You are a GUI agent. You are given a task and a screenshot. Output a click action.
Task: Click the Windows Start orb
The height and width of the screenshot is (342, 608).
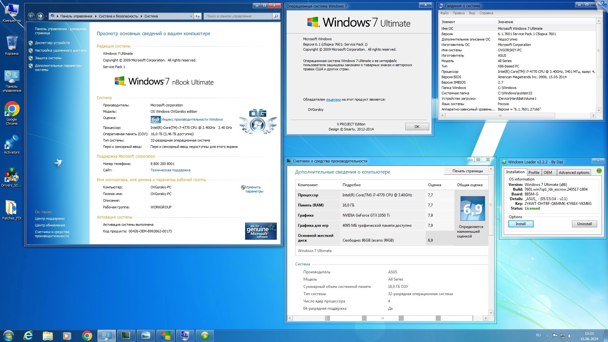coord(9,335)
